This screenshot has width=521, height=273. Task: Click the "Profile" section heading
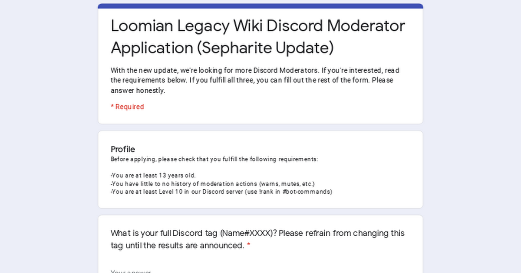pyautogui.click(x=123, y=149)
